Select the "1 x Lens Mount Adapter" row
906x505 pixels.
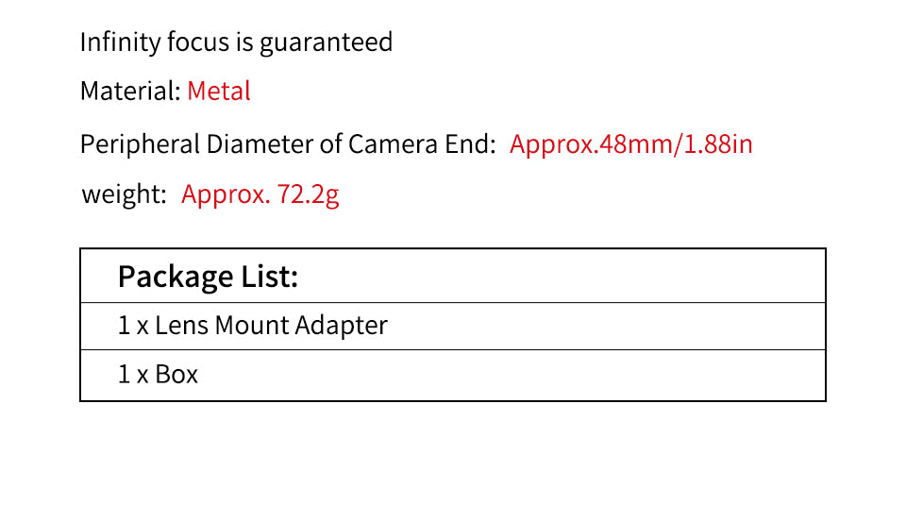[x=252, y=326]
